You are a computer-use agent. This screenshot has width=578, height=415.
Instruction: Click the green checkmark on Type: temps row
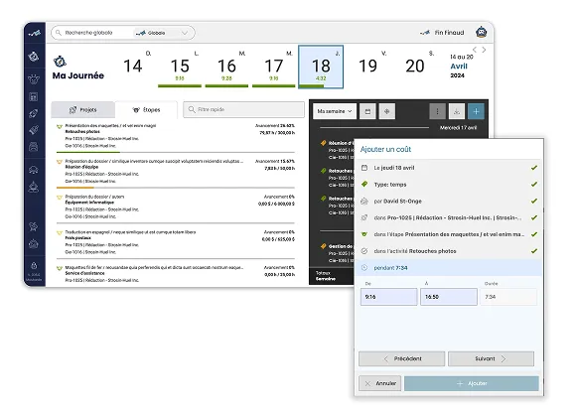[534, 185]
